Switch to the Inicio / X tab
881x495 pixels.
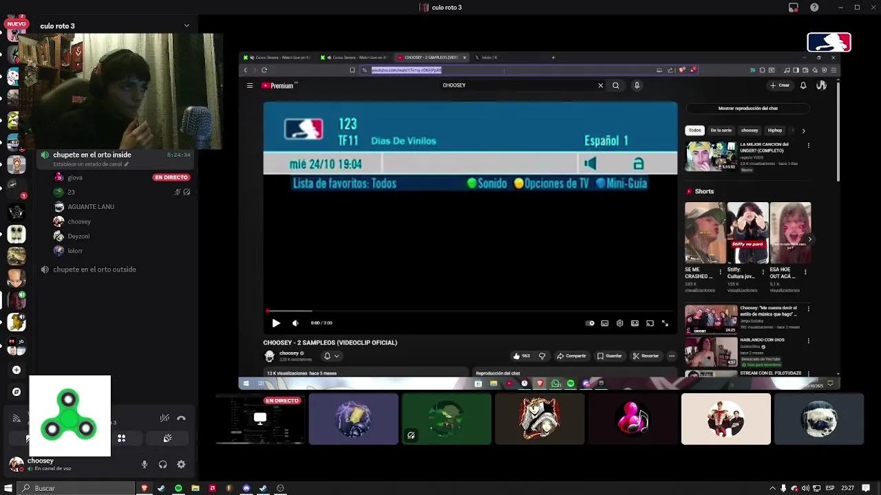490,58
